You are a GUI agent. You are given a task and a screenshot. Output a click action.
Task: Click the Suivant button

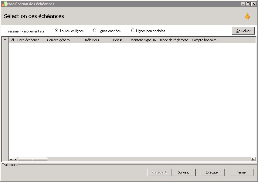[183, 172]
